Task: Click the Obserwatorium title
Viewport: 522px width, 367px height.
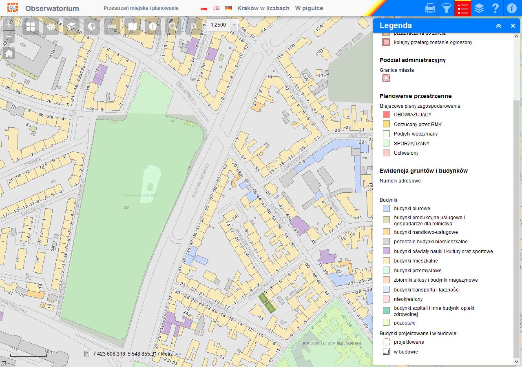Action: click(52, 8)
